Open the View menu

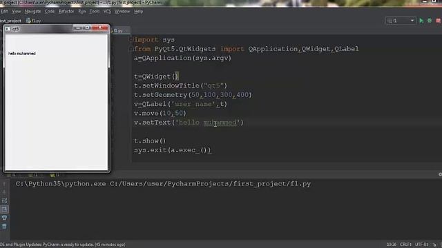[17, 12]
